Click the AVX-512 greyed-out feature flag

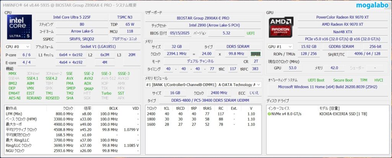coord(108,78)
